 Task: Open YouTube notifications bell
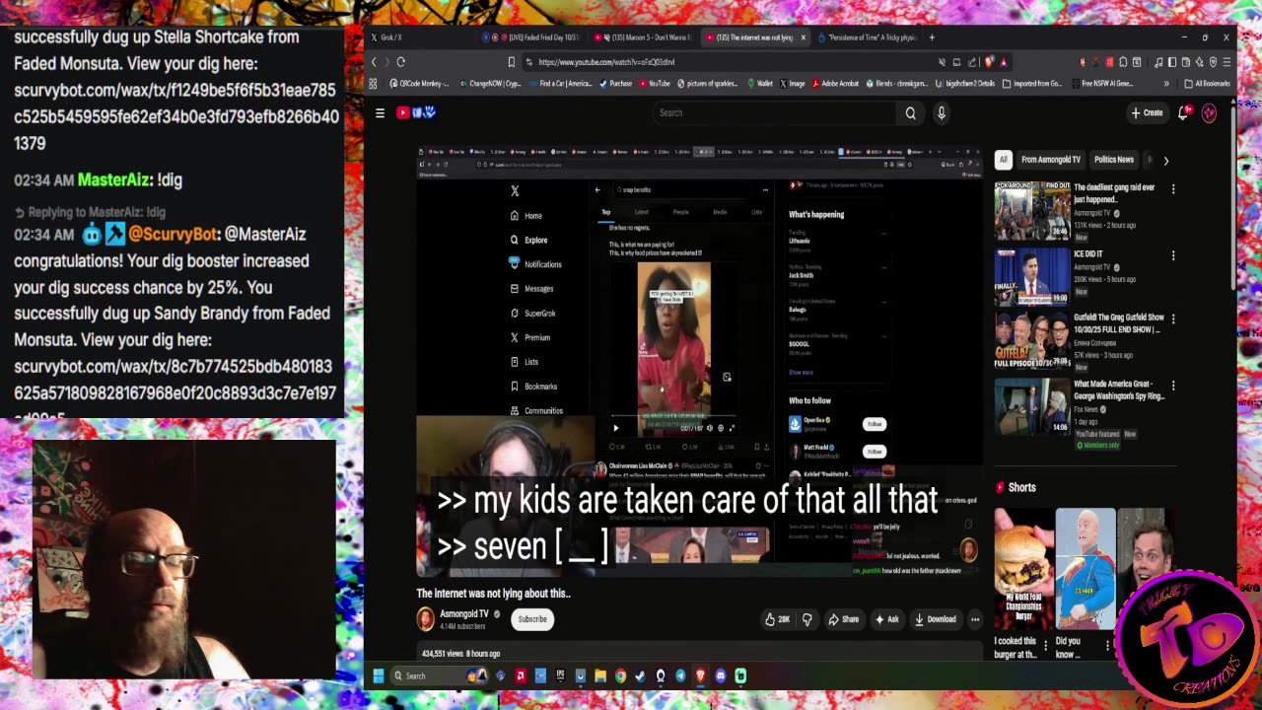1184,112
